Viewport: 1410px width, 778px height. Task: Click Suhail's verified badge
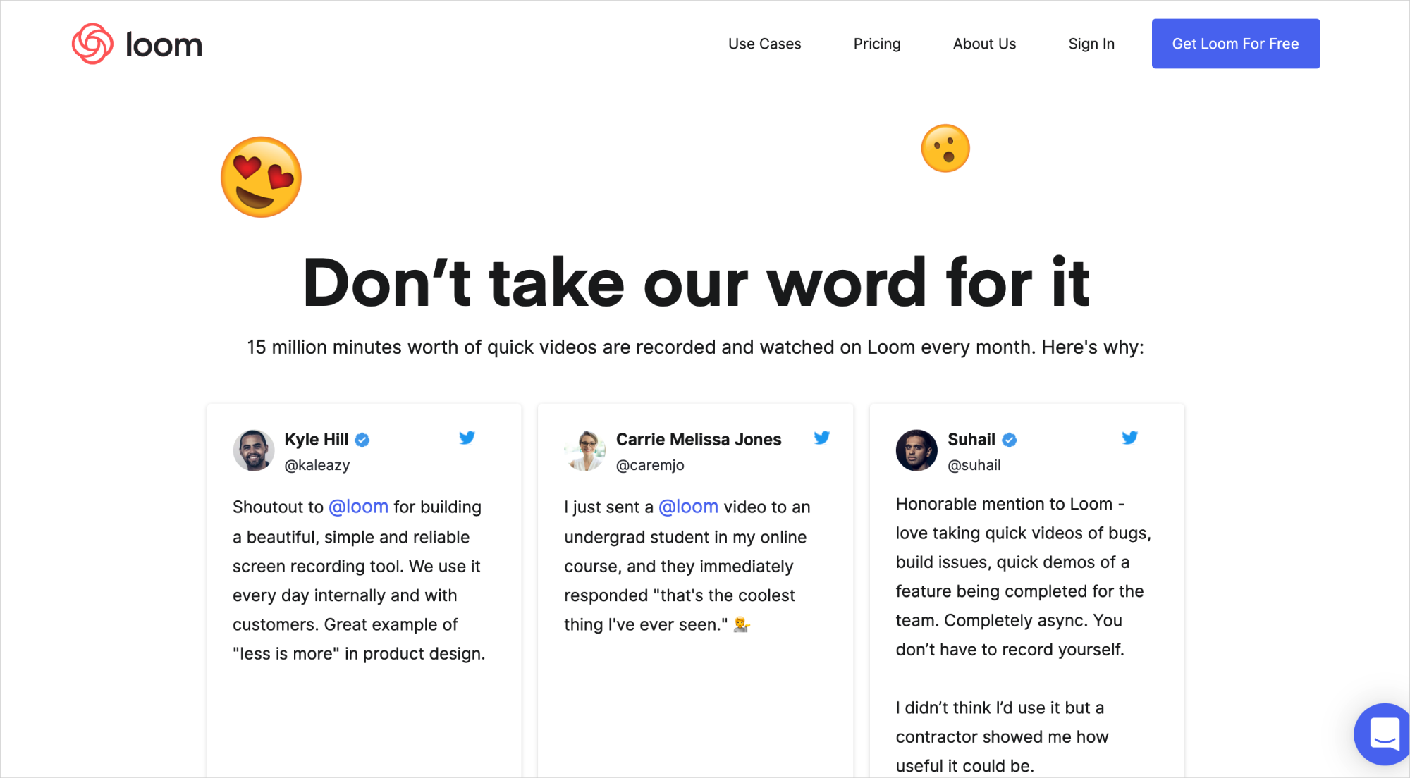1010,440
